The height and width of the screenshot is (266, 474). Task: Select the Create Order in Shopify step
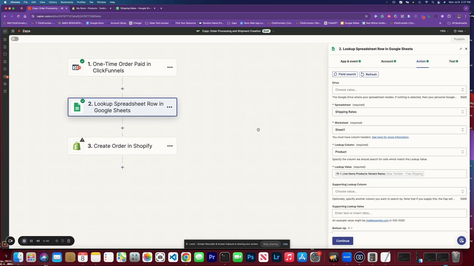point(122,146)
